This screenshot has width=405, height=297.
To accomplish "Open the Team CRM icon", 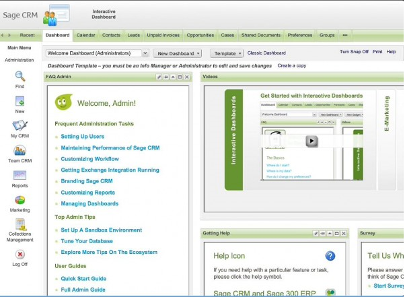I will coord(20,150).
